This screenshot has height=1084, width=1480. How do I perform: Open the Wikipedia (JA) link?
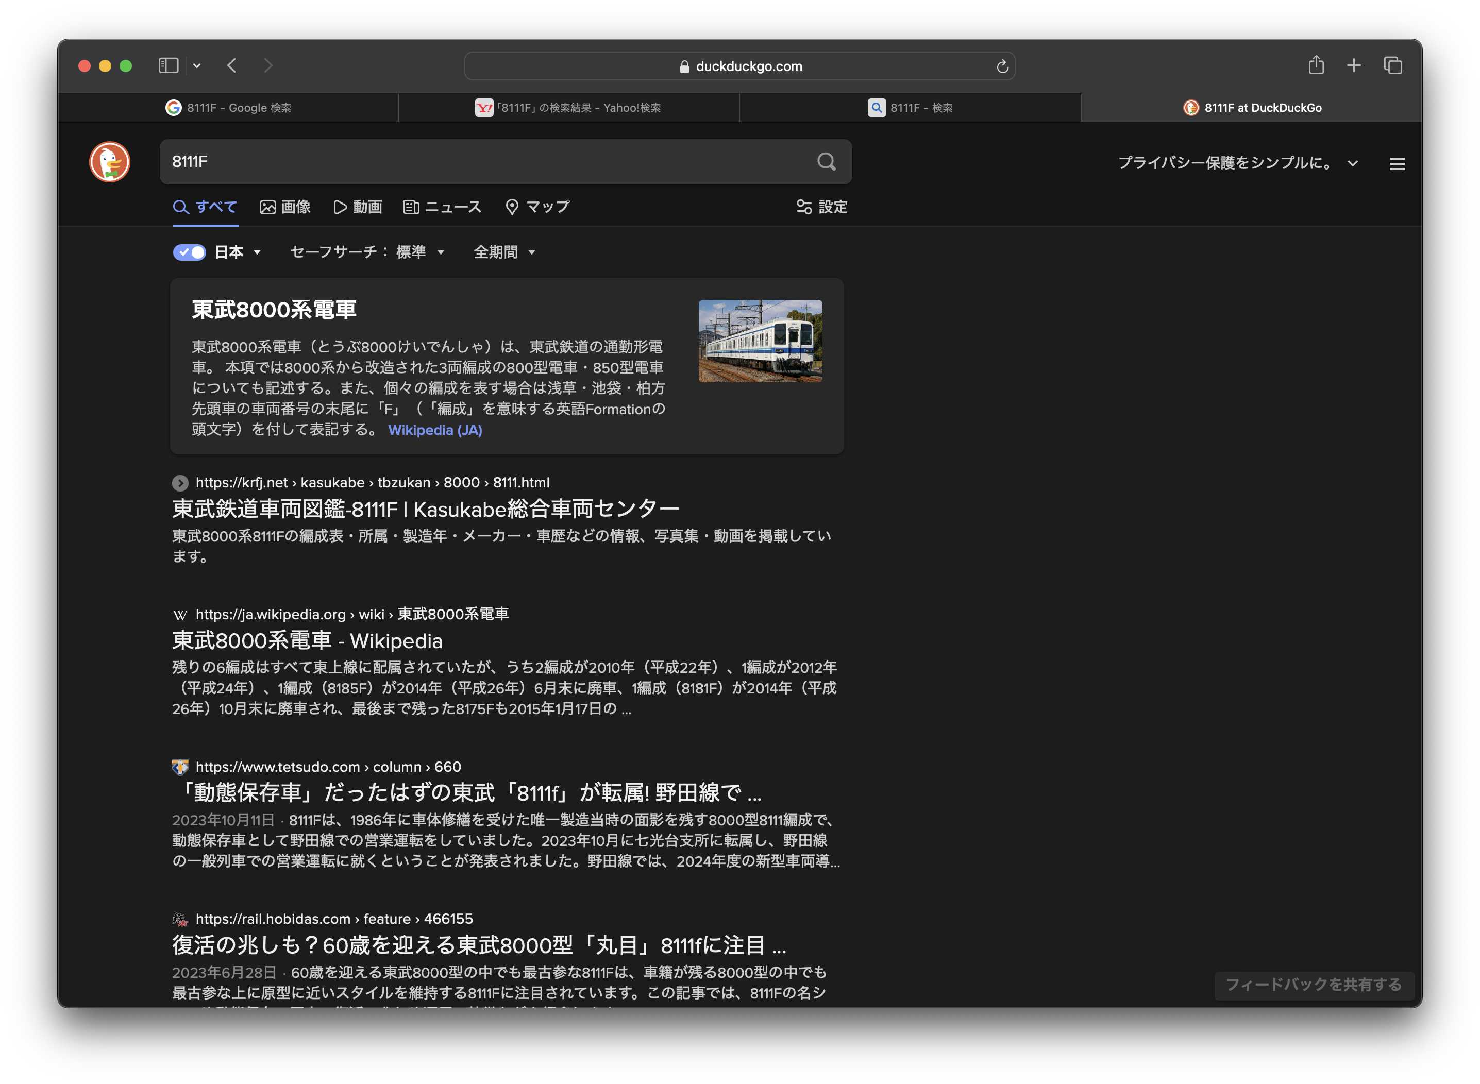click(434, 430)
